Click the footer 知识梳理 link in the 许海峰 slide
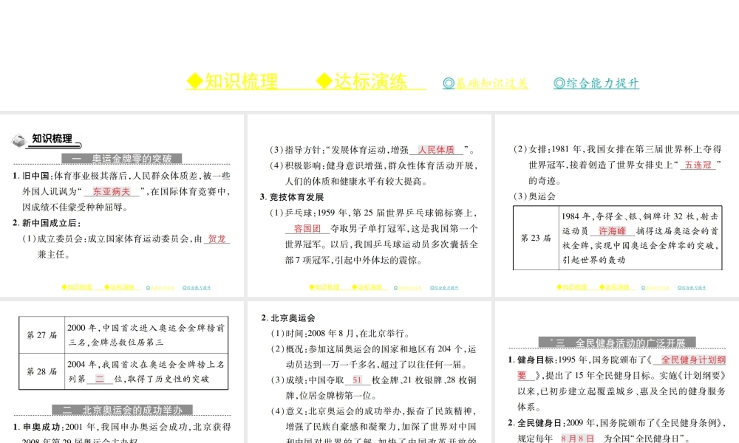 572,287
